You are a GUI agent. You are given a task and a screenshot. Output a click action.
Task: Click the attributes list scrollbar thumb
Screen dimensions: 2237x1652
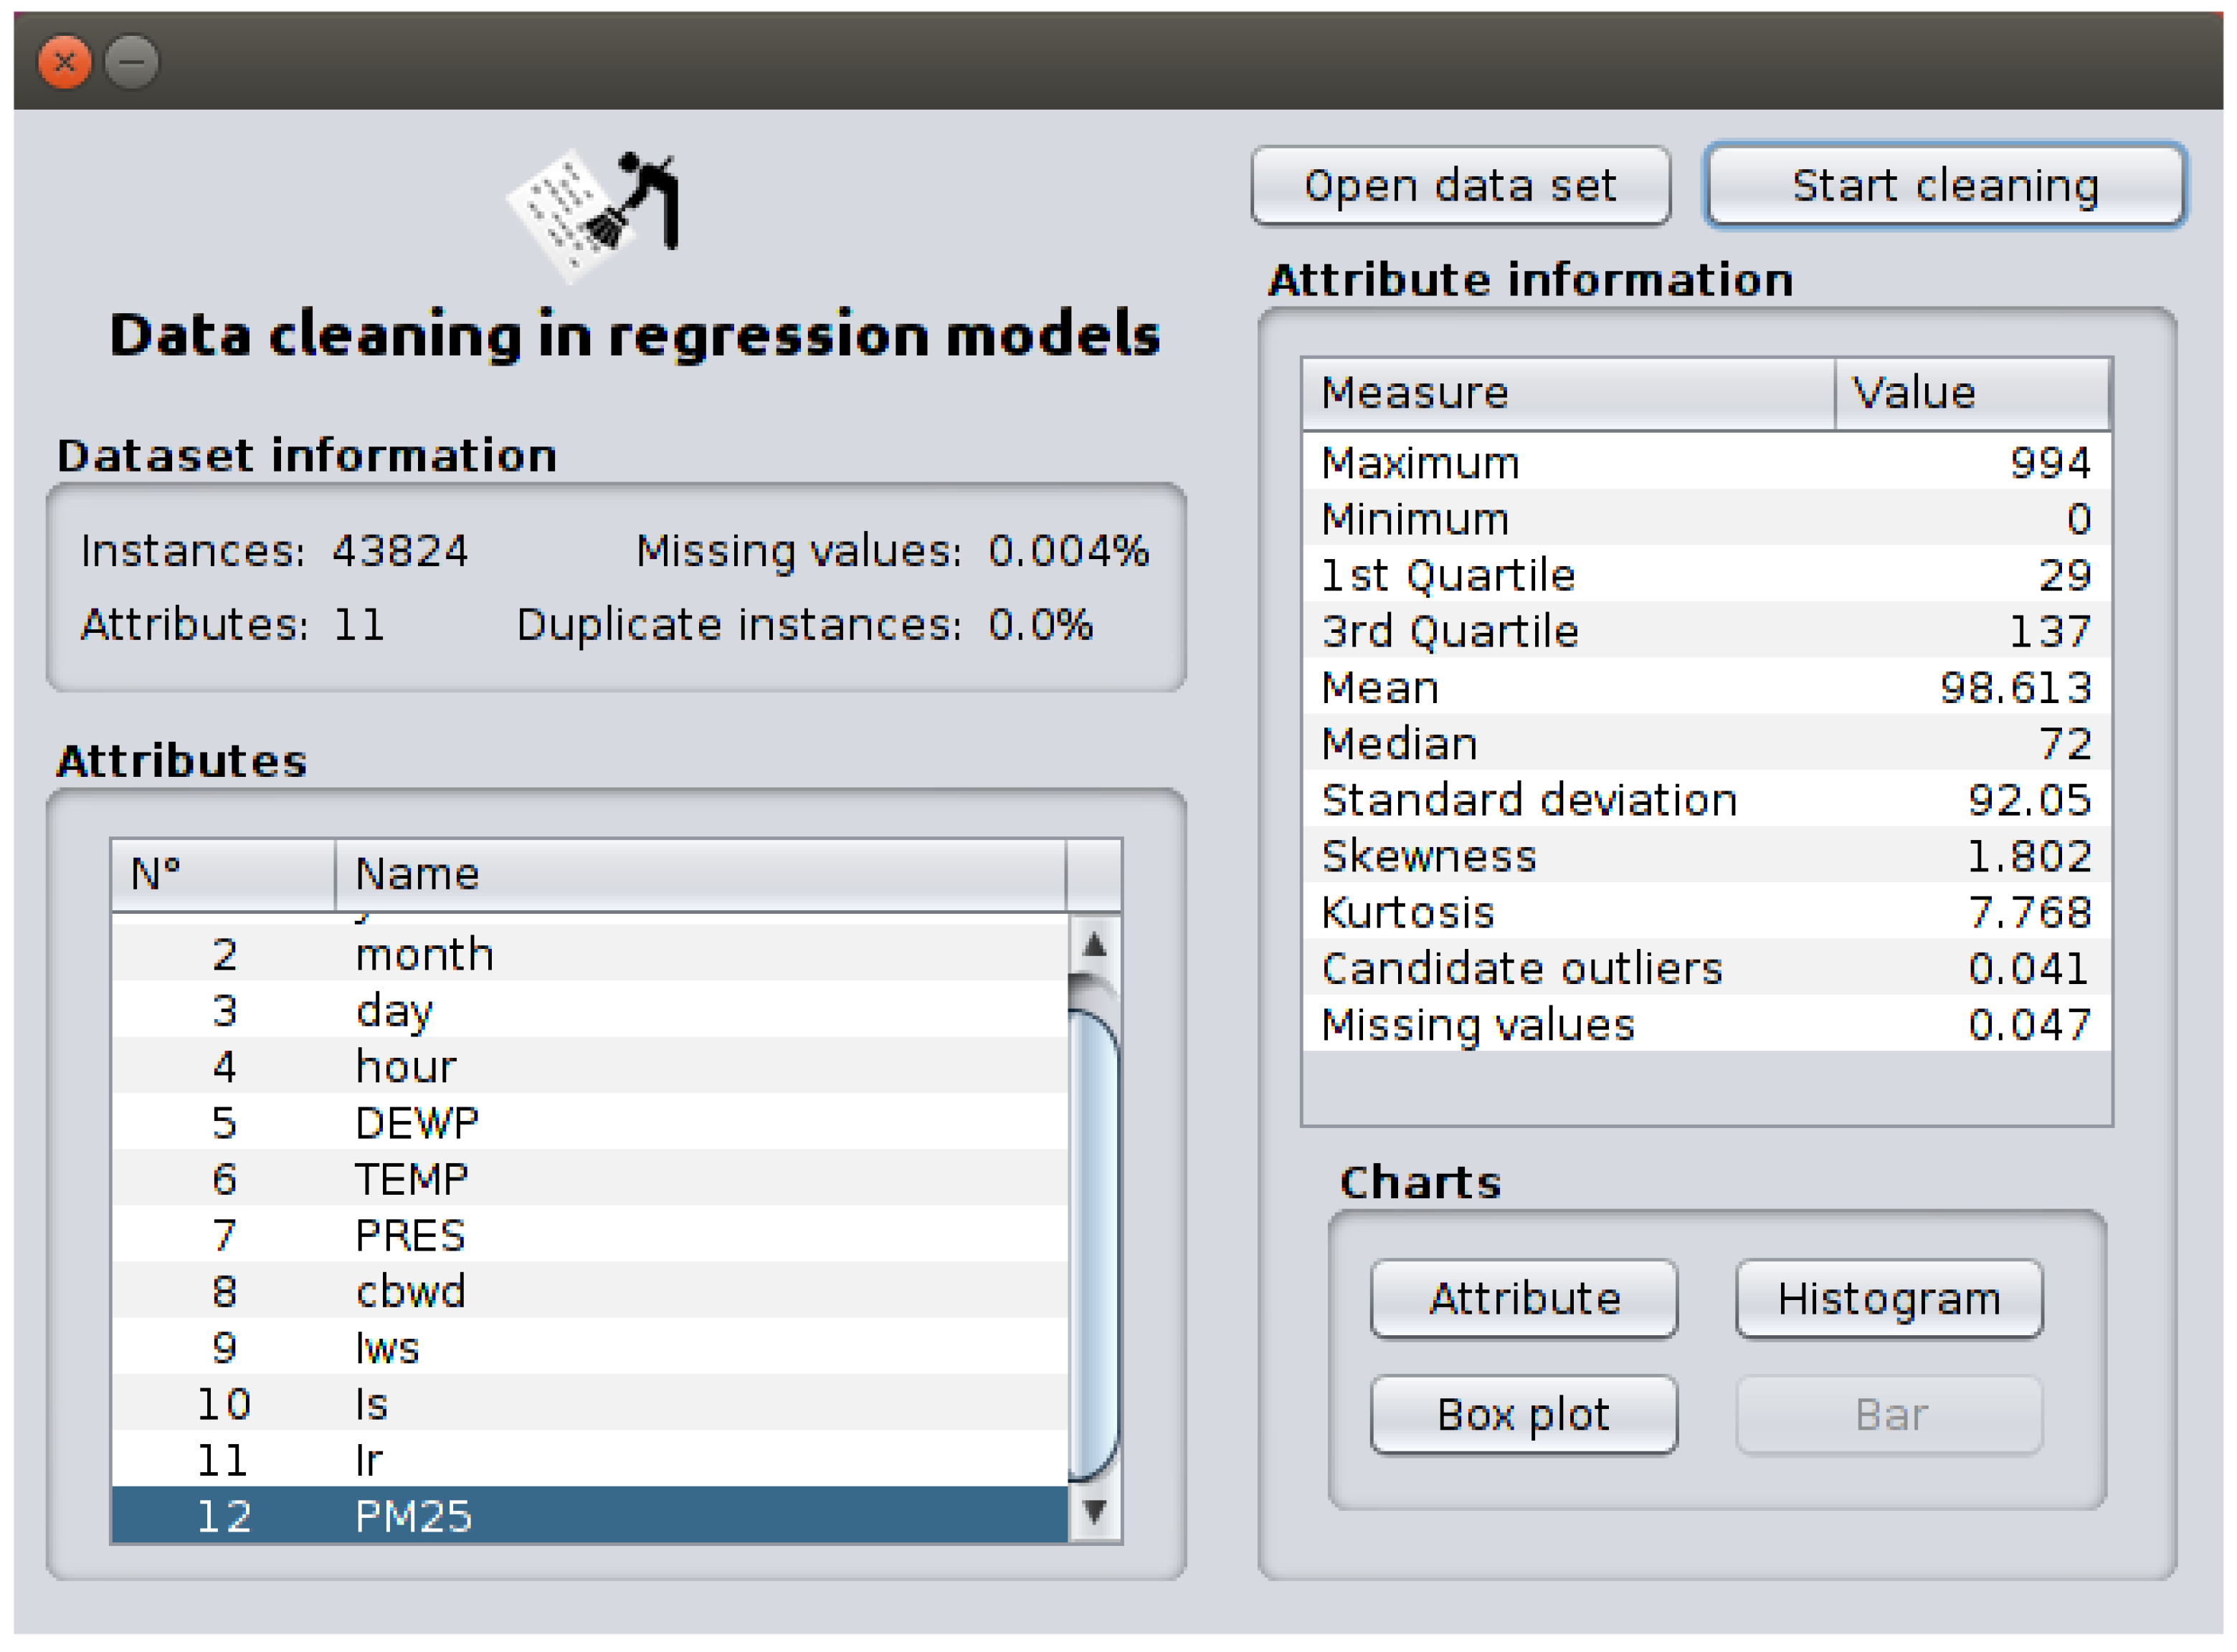click(x=1093, y=1245)
